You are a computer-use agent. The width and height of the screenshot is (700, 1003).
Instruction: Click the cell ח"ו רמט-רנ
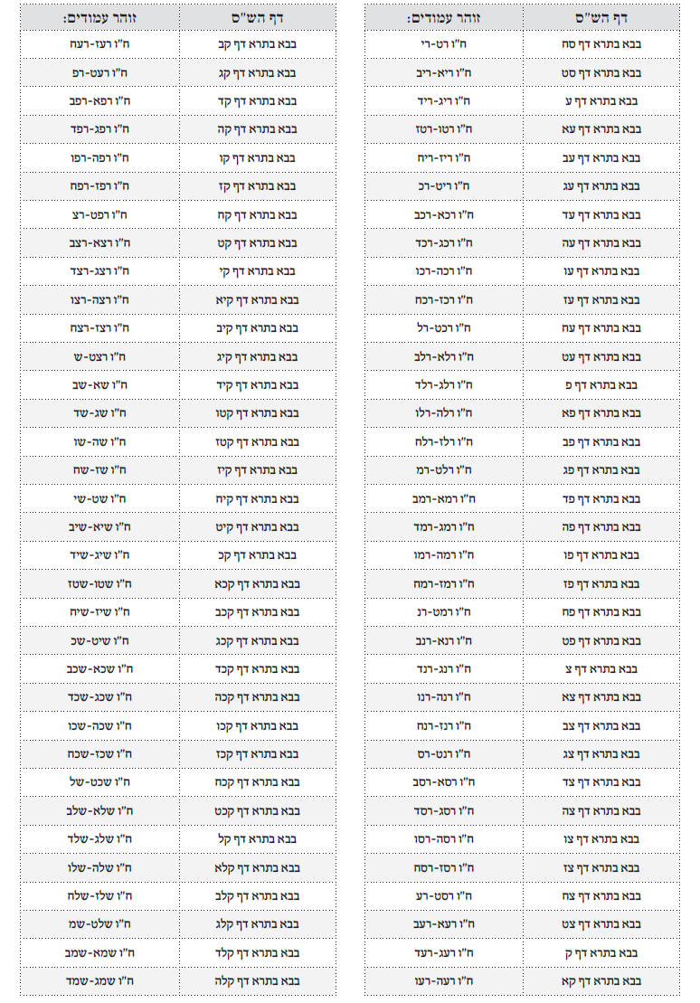point(444,612)
